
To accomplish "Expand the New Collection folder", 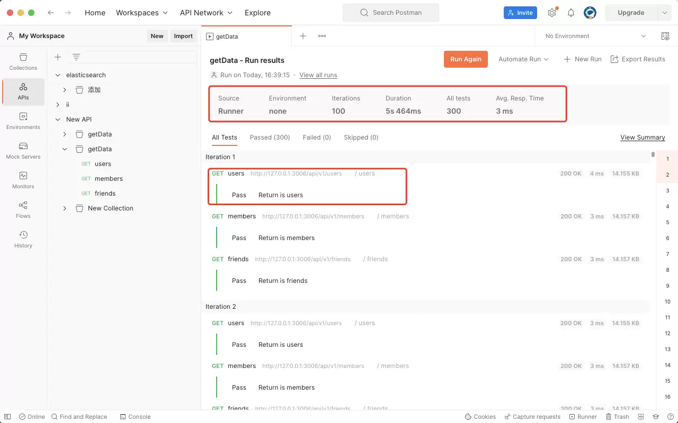I will (65, 208).
